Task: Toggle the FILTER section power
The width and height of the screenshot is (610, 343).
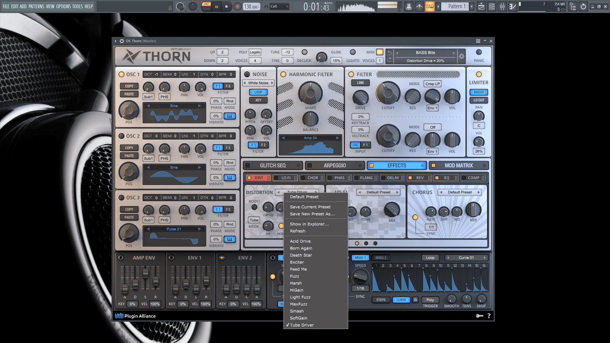Action: click(x=351, y=74)
